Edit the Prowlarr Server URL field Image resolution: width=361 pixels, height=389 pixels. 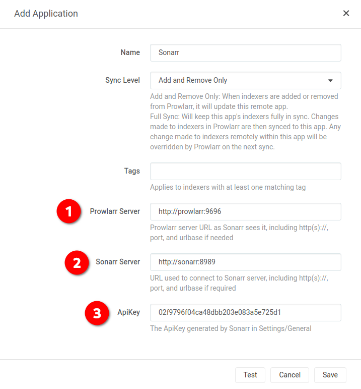point(245,211)
